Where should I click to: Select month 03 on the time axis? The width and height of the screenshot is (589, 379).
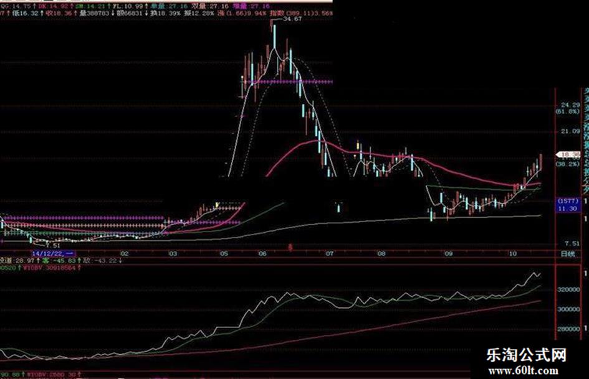173,254
